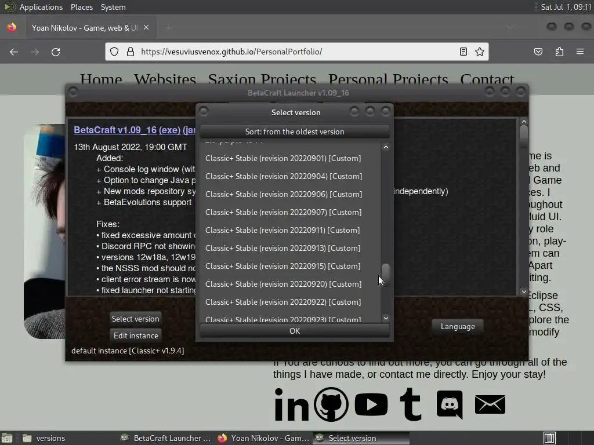Open the Saxion Projects nav link
This screenshot has height=445, width=594.
tap(262, 79)
